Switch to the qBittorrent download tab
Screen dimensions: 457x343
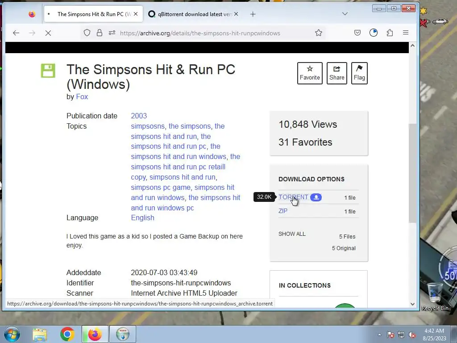(193, 14)
